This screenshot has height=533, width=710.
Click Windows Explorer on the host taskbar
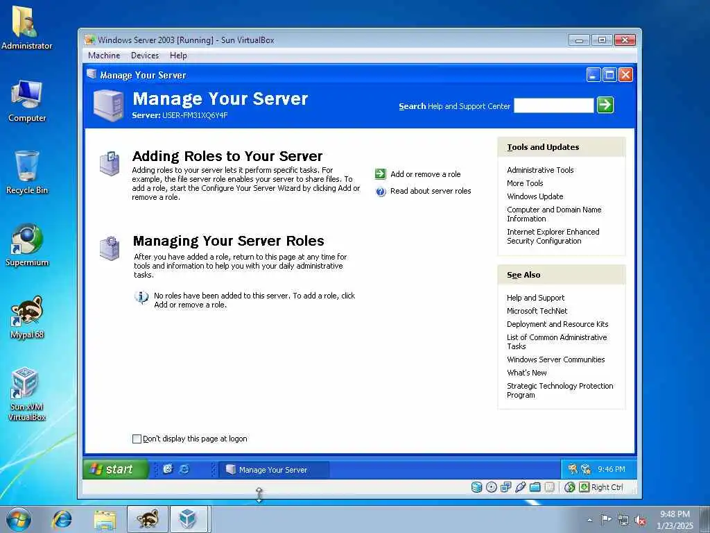pyautogui.click(x=105, y=519)
